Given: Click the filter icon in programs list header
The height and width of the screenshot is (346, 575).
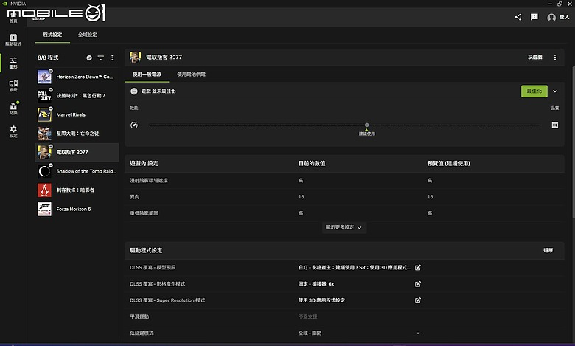Looking at the screenshot, I should click(100, 58).
